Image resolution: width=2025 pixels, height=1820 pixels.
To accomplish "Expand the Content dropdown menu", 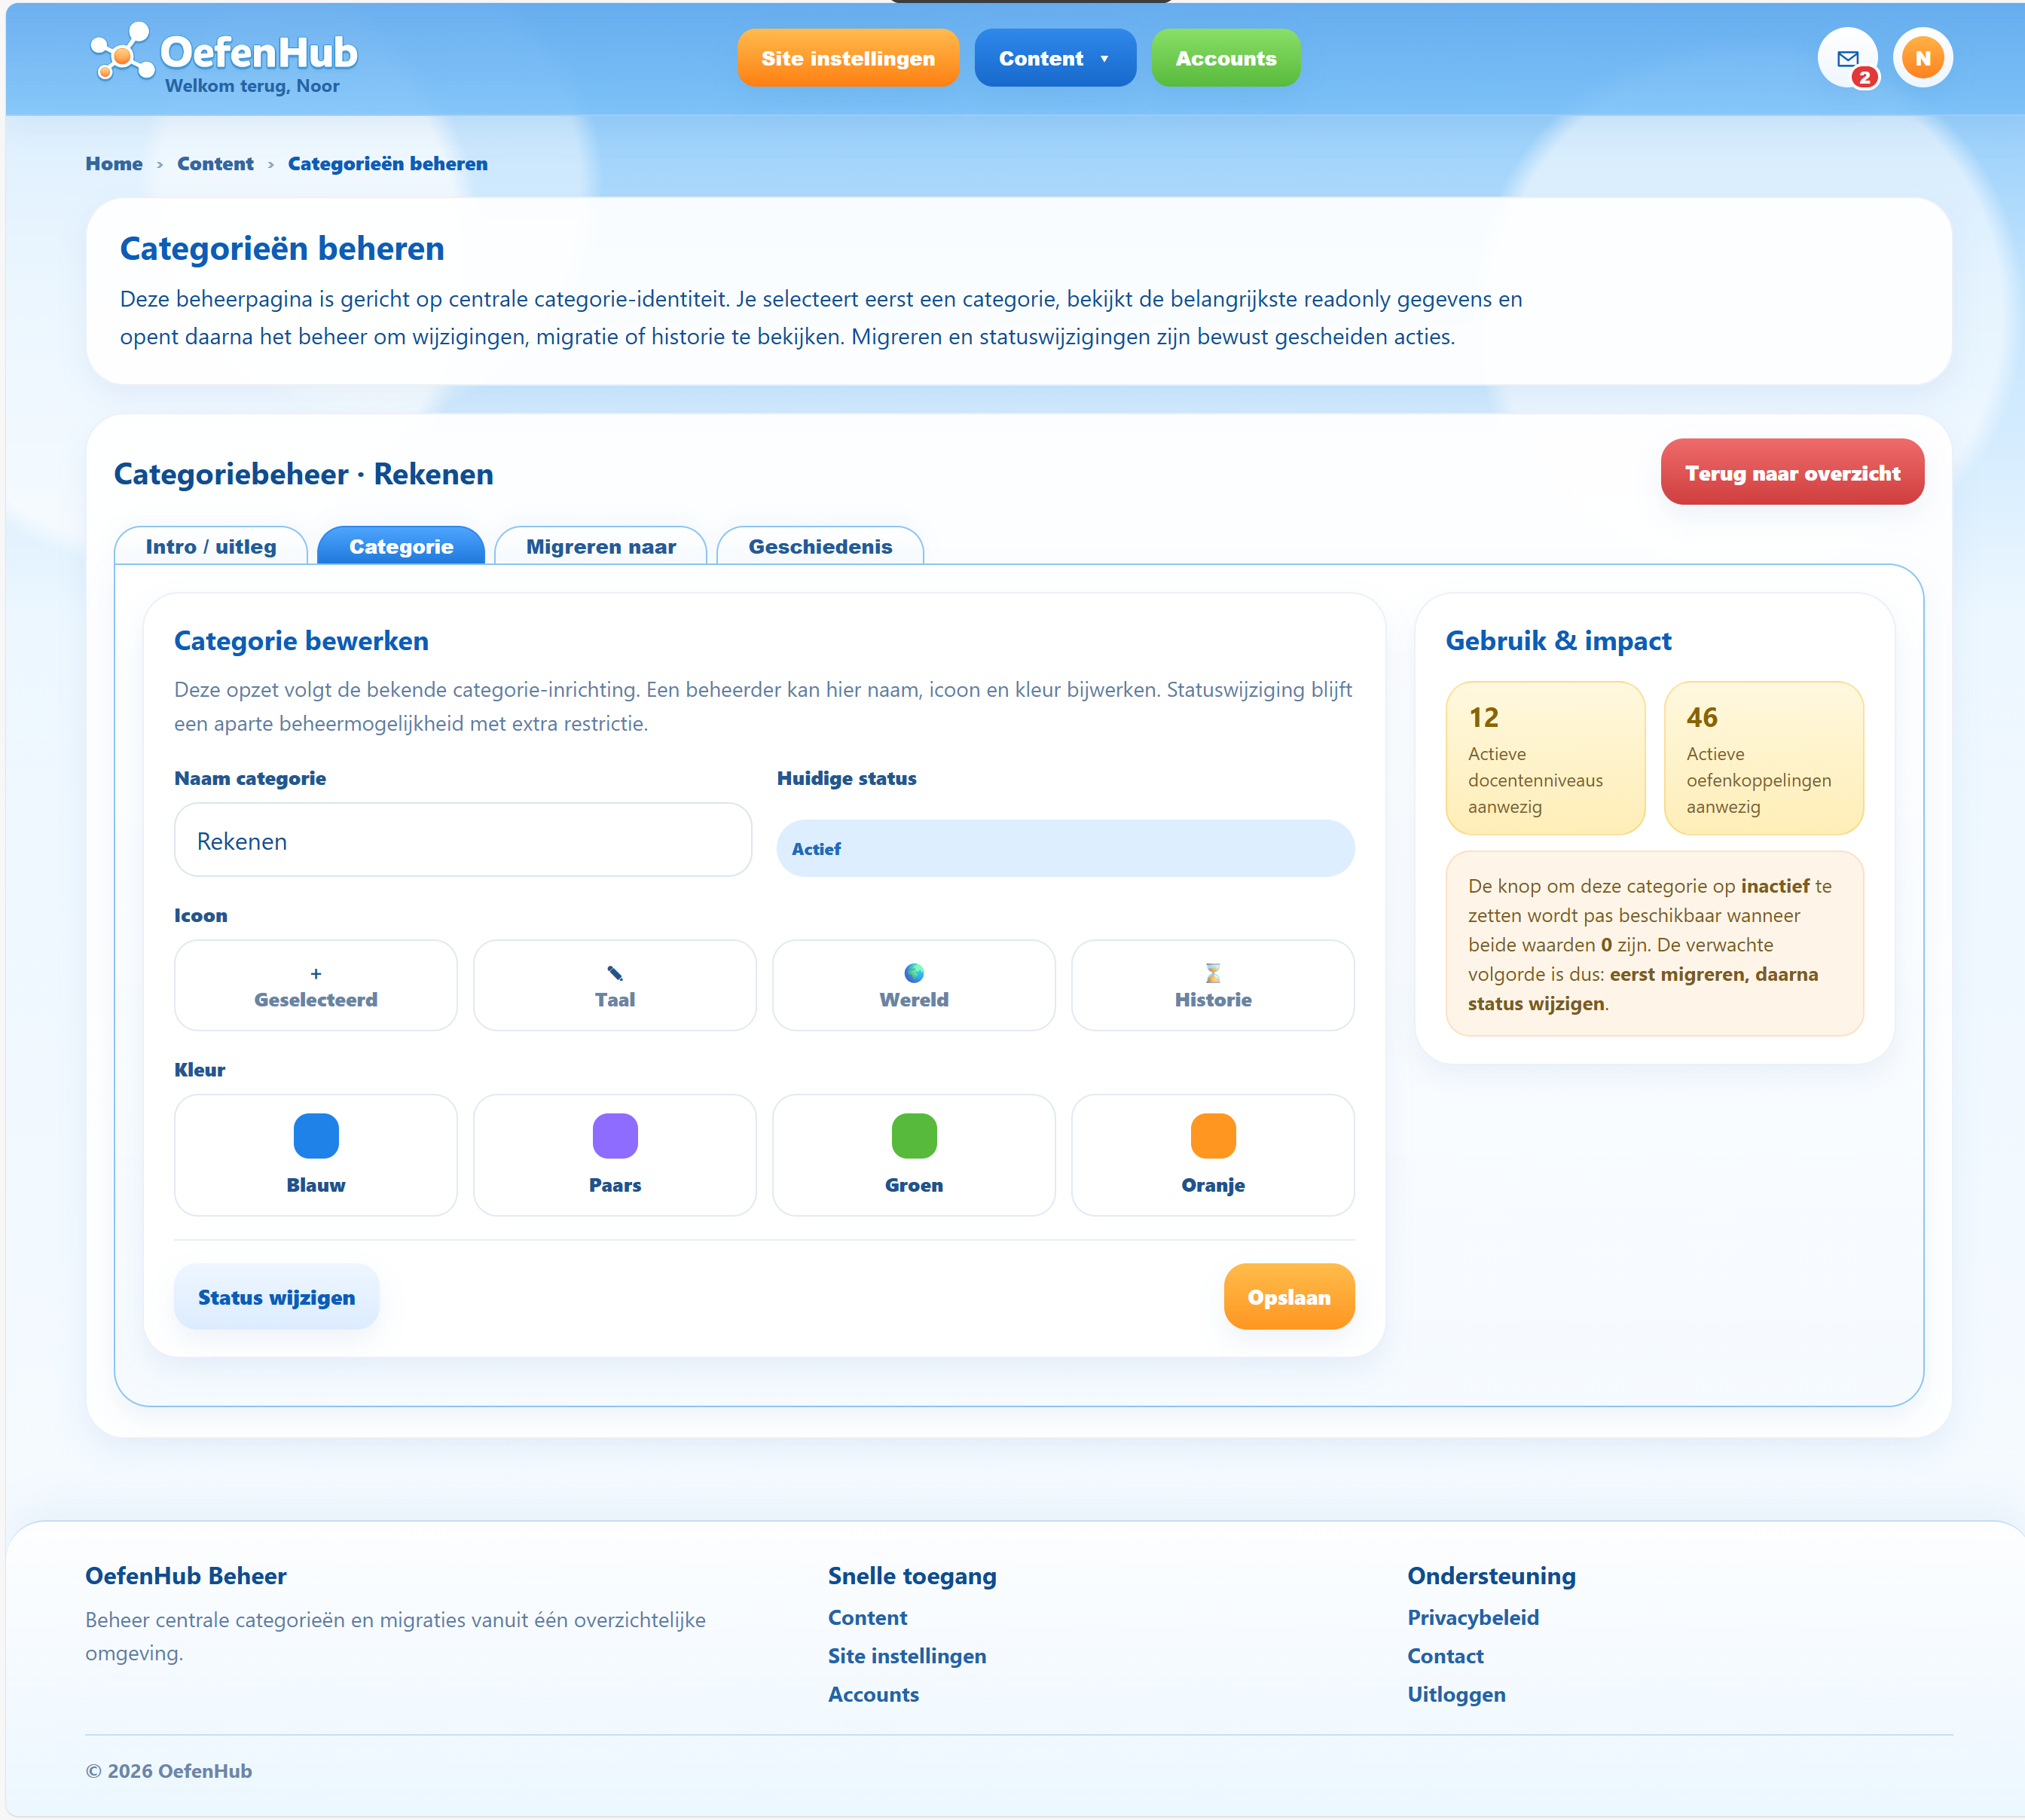I will coord(1055,58).
